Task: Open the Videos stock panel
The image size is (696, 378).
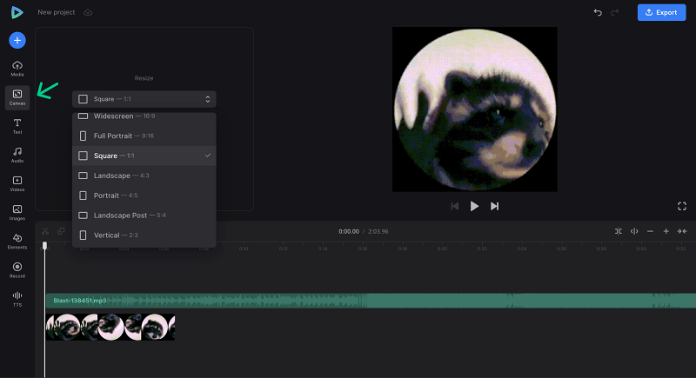Action: click(17, 184)
